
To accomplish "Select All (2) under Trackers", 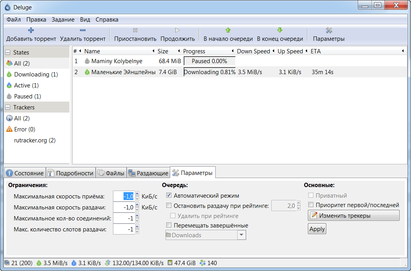I will tap(37, 118).
